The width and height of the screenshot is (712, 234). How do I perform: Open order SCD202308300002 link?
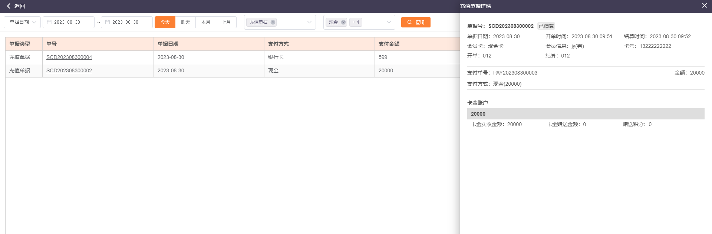point(69,70)
